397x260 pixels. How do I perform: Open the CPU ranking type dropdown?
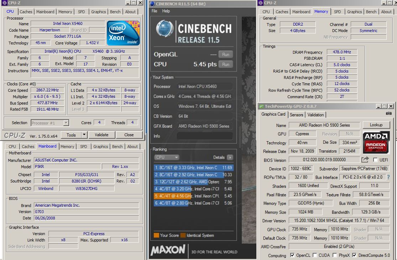(166, 157)
